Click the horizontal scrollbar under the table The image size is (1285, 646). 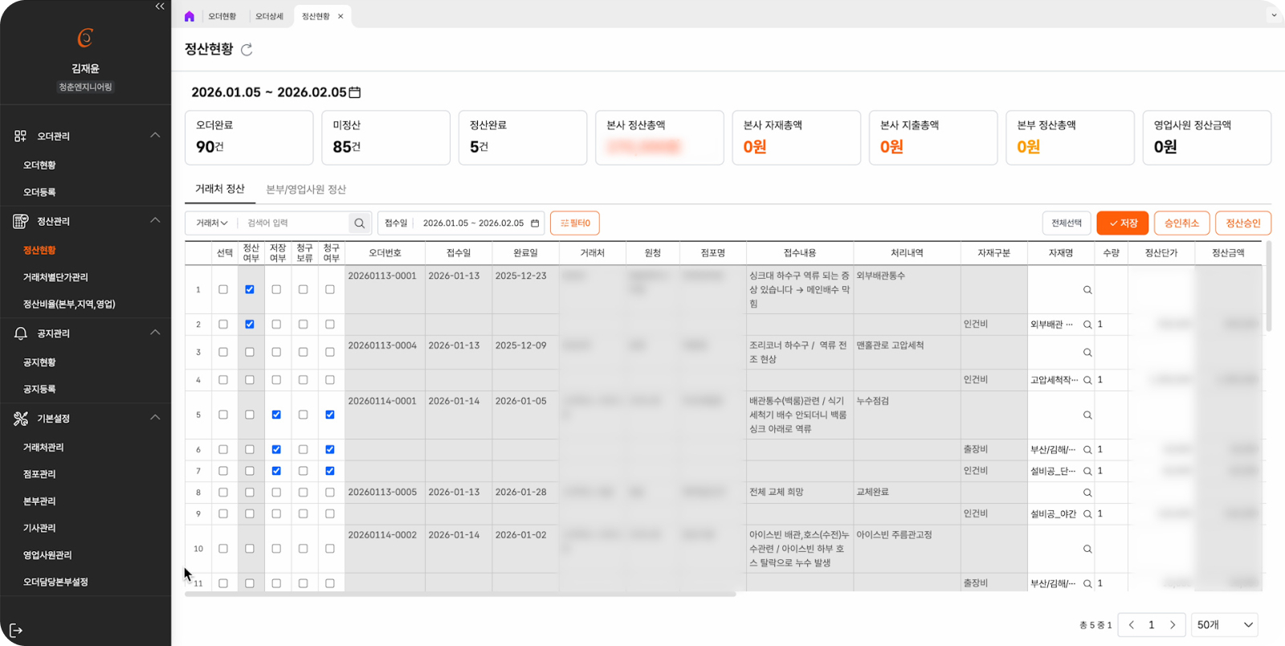(460, 595)
